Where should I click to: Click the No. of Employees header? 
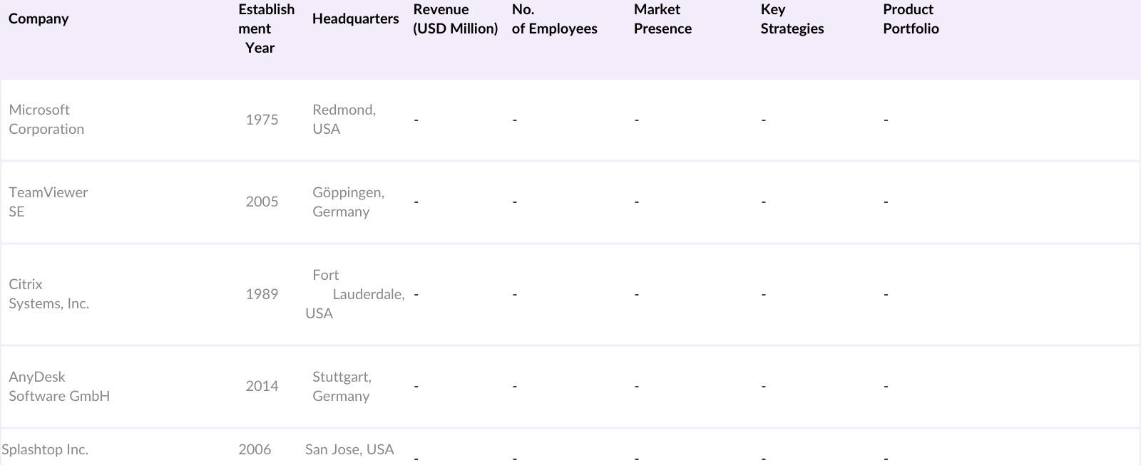(554, 19)
